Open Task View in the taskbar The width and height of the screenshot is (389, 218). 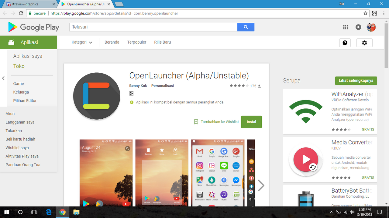34,212
